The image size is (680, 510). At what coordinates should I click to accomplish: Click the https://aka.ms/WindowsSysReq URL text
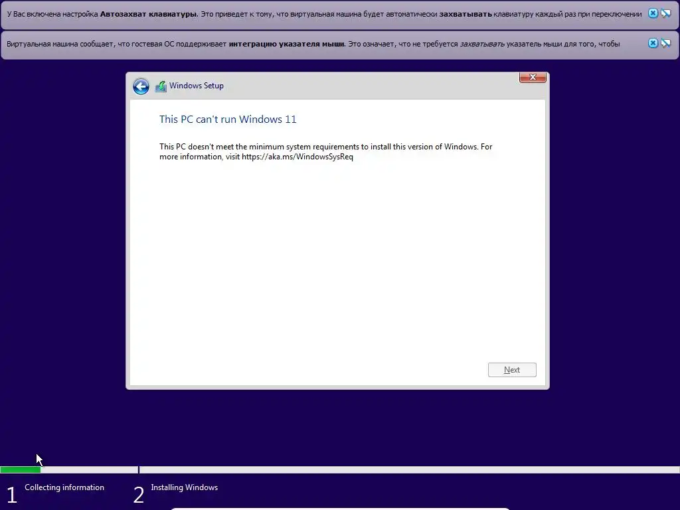[x=297, y=157]
